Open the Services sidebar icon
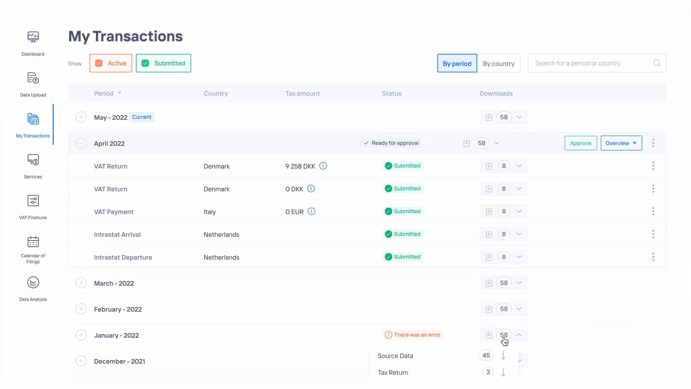 [33, 160]
